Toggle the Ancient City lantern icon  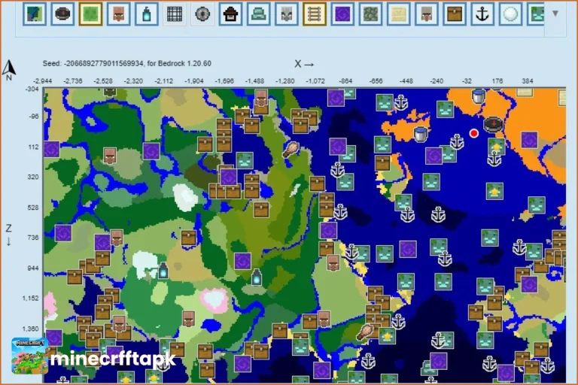coord(146,14)
